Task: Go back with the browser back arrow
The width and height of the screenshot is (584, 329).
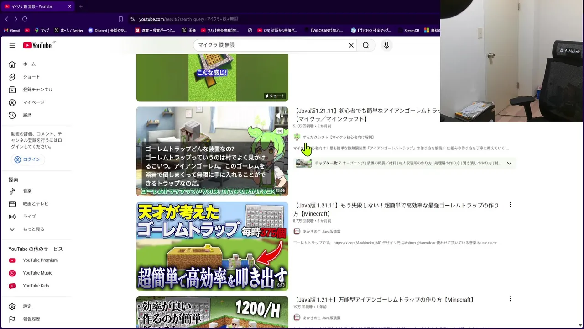Action: coord(6,19)
